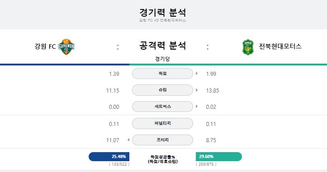The width and height of the screenshot is (327, 172).
Task: Click the 경기력 분석 page title
Action: point(162,13)
